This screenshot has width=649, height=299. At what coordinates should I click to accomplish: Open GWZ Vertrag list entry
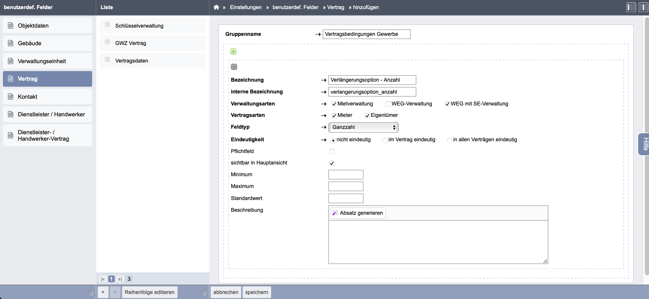(x=153, y=43)
